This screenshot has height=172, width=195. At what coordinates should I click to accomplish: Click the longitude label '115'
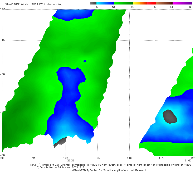(161, 158)
